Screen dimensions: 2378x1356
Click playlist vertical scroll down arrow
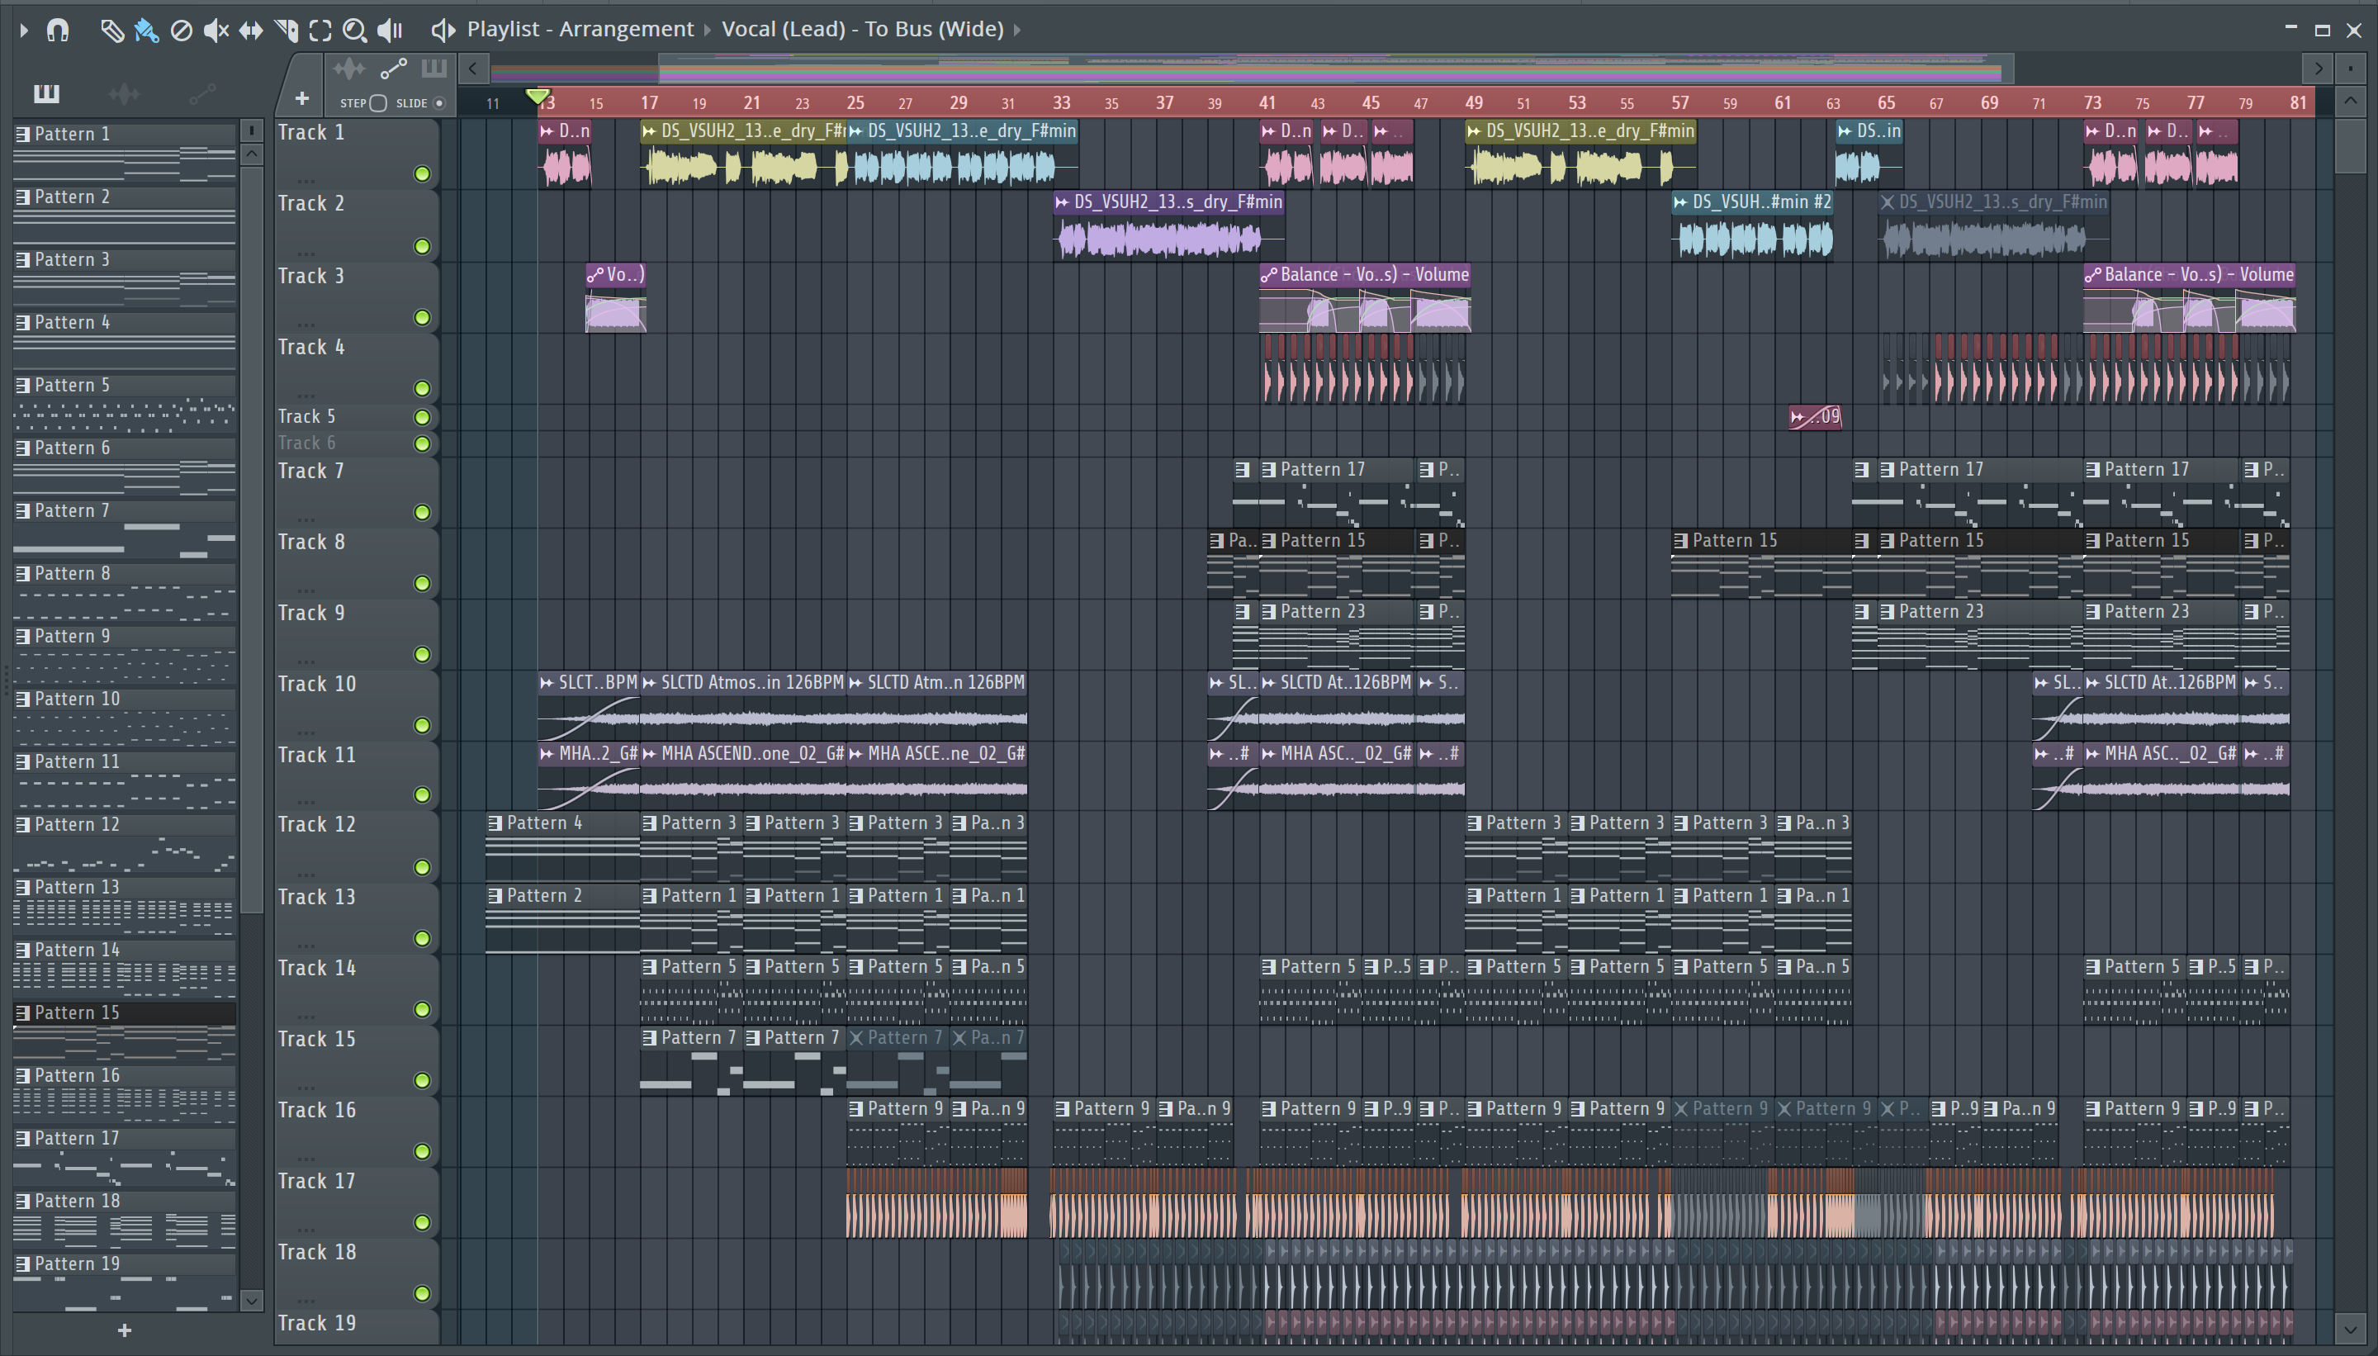(2351, 1329)
